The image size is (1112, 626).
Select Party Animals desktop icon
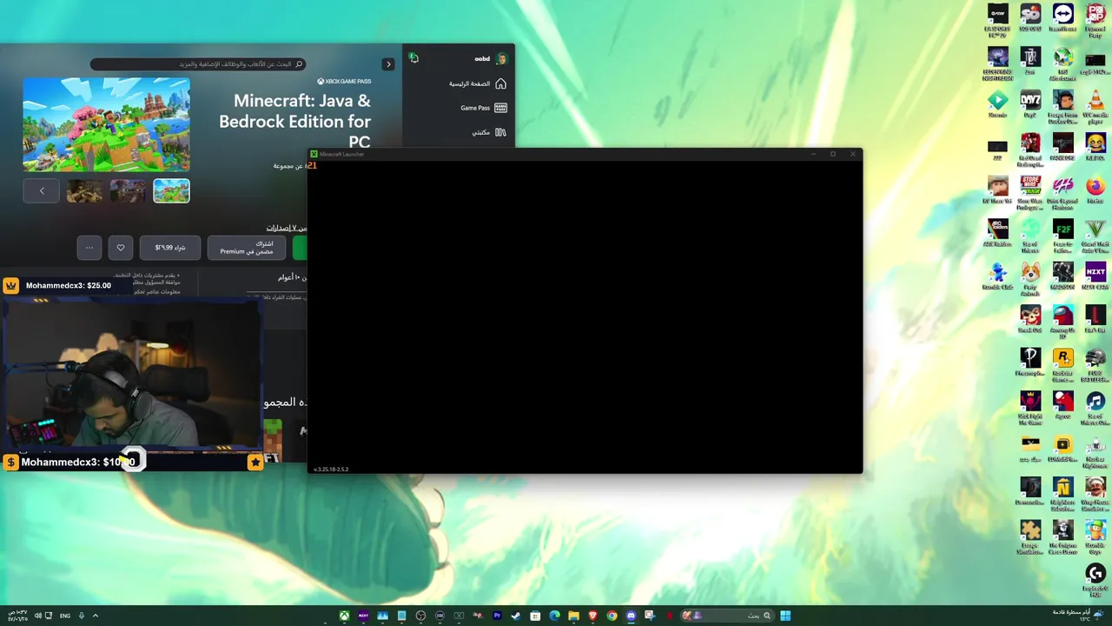(x=1030, y=278)
